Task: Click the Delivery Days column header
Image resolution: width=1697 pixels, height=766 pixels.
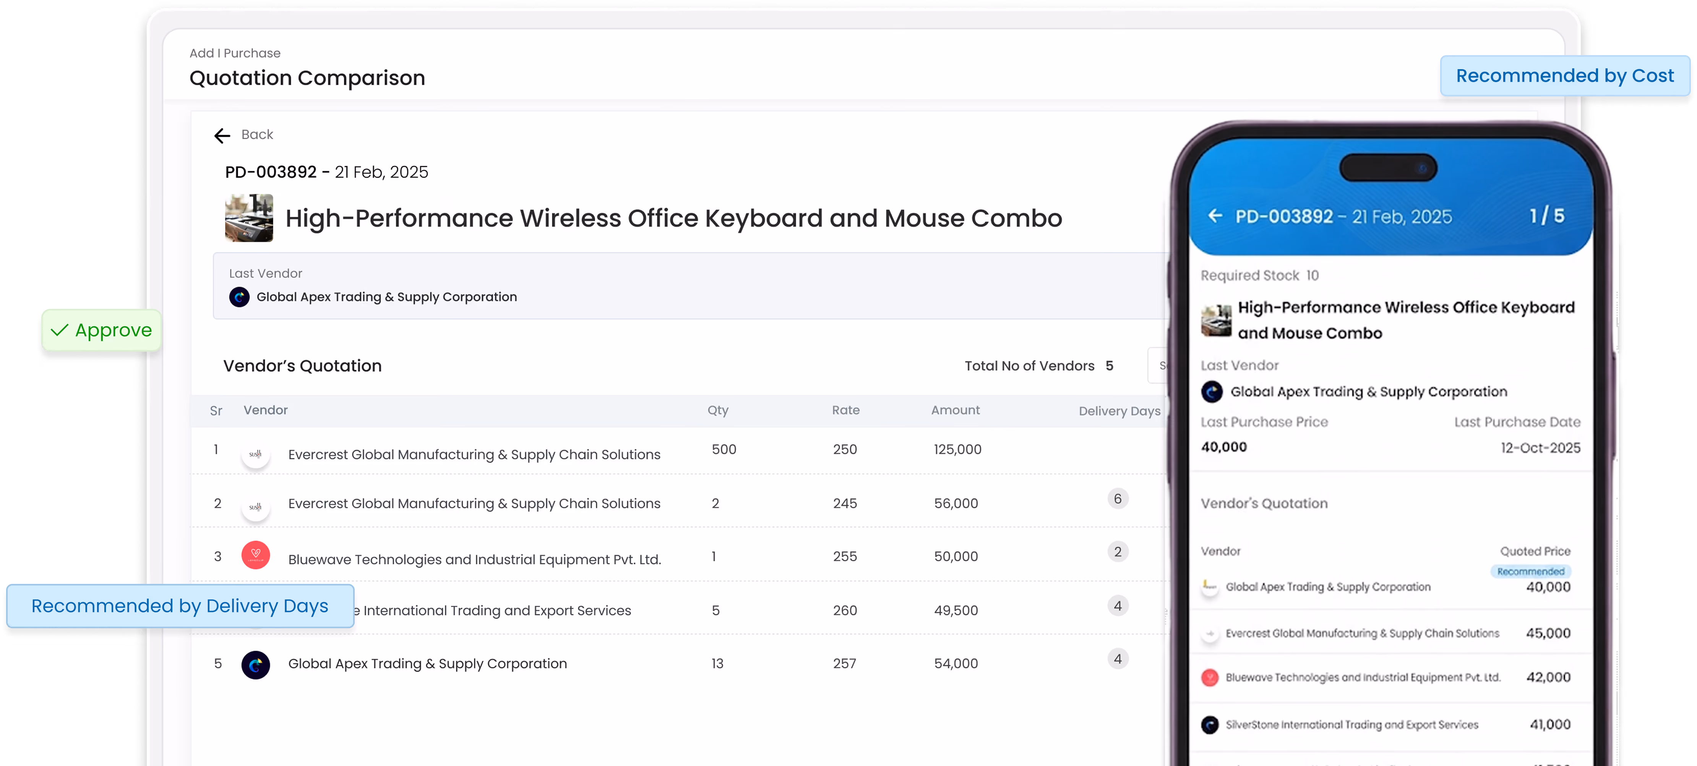Action: click(1119, 411)
